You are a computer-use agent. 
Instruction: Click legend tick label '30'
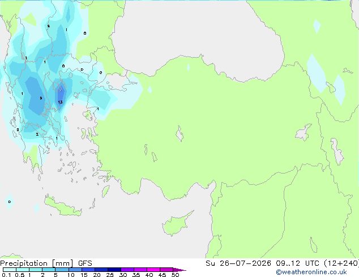123,275
